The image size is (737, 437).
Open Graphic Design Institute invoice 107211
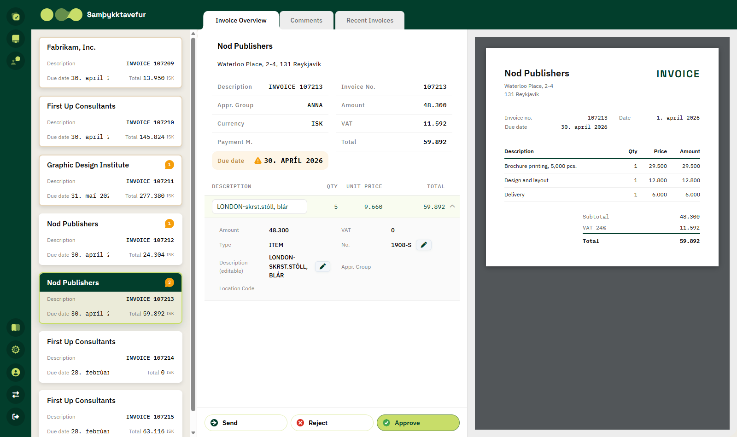(111, 180)
